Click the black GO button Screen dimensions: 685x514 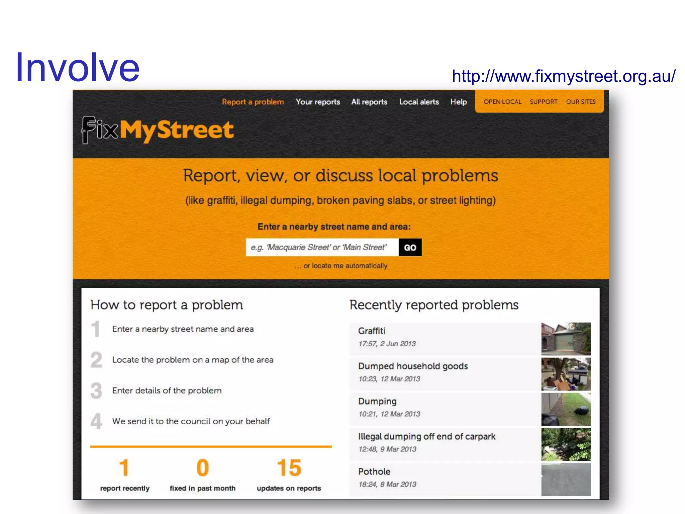coord(410,247)
